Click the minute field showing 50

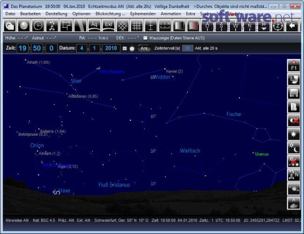(37, 48)
